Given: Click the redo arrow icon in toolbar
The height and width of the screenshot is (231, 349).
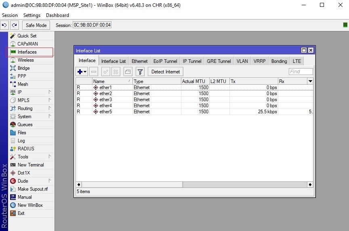Looking at the screenshot, I should [x=15, y=25].
